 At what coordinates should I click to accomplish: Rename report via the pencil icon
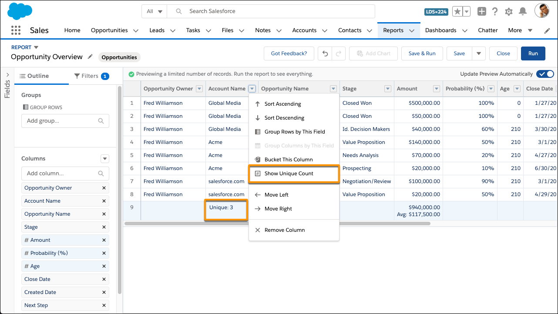pyautogui.click(x=90, y=57)
